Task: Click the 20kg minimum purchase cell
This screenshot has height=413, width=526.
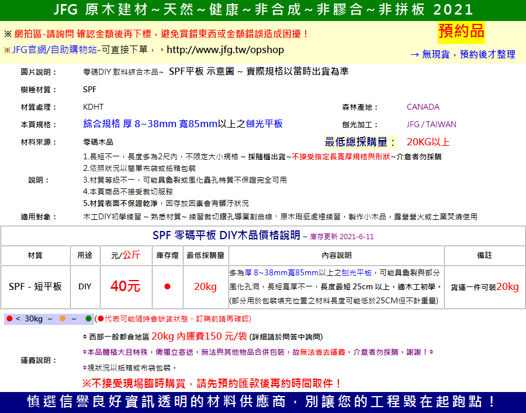Action: pos(205,286)
